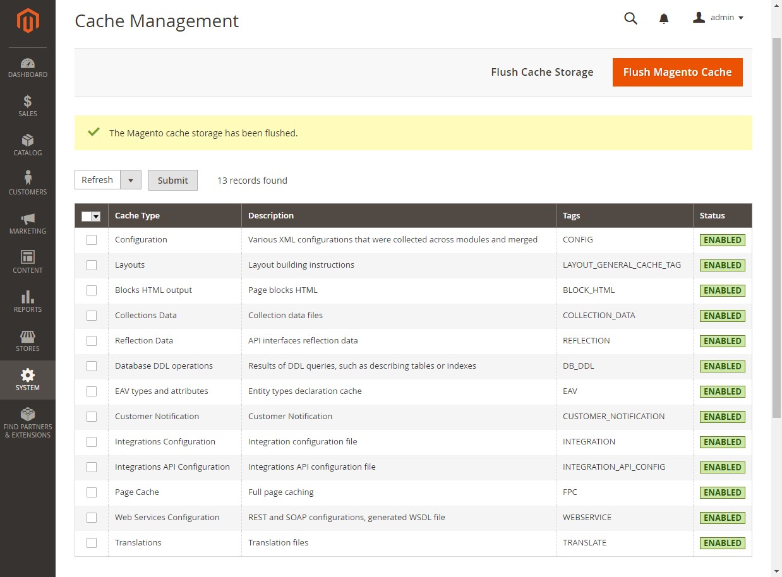
Task: Click 'Entity types declaration cache' description
Action: (305, 391)
